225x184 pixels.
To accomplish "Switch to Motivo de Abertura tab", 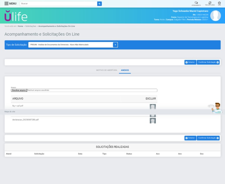I will click(107, 70).
